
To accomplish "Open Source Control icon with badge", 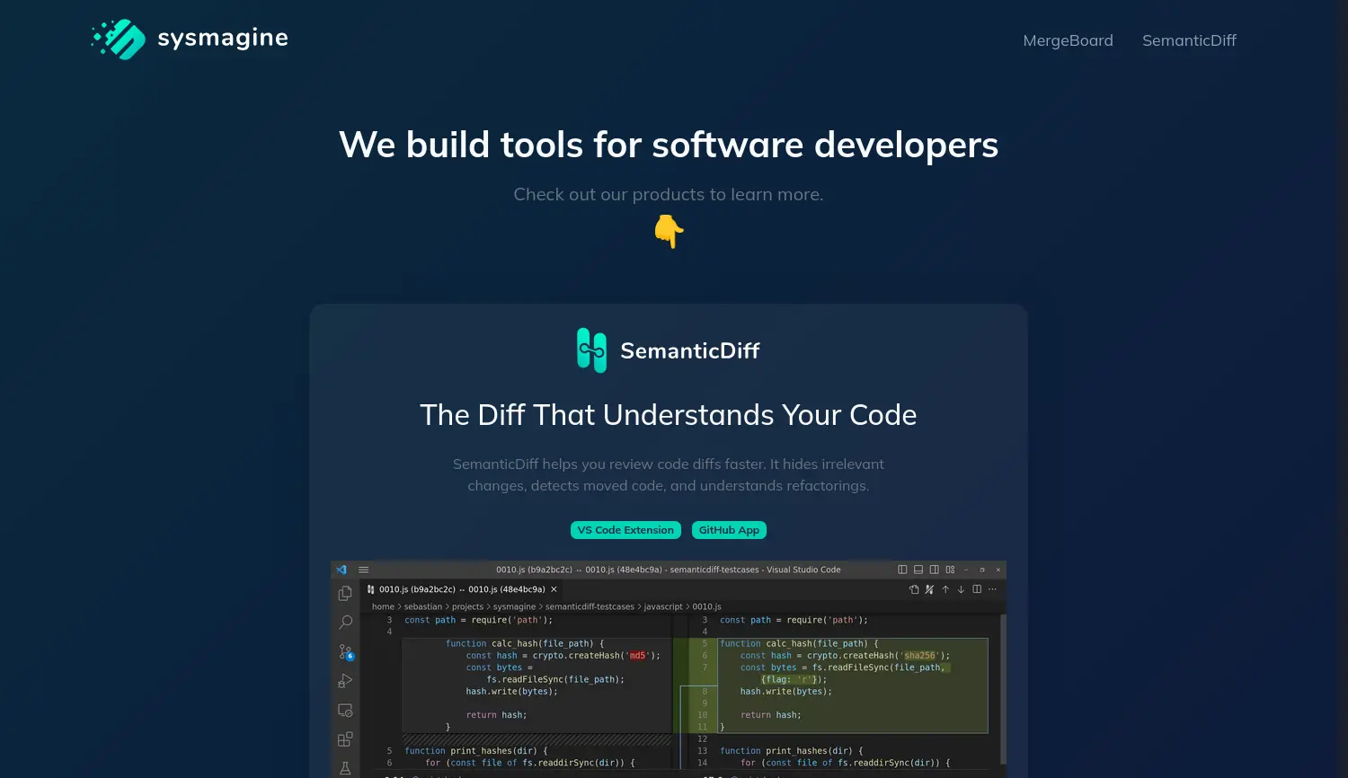I will tap(345, 651).
